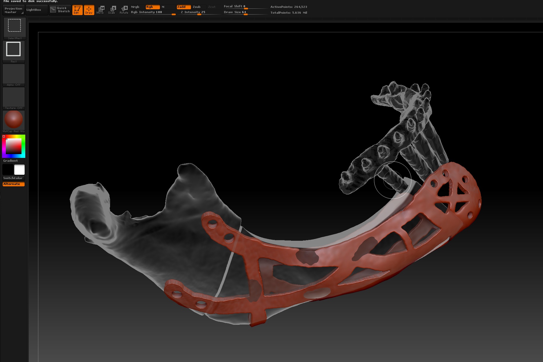Click the Draw mode icon

(x=89, y=10)
